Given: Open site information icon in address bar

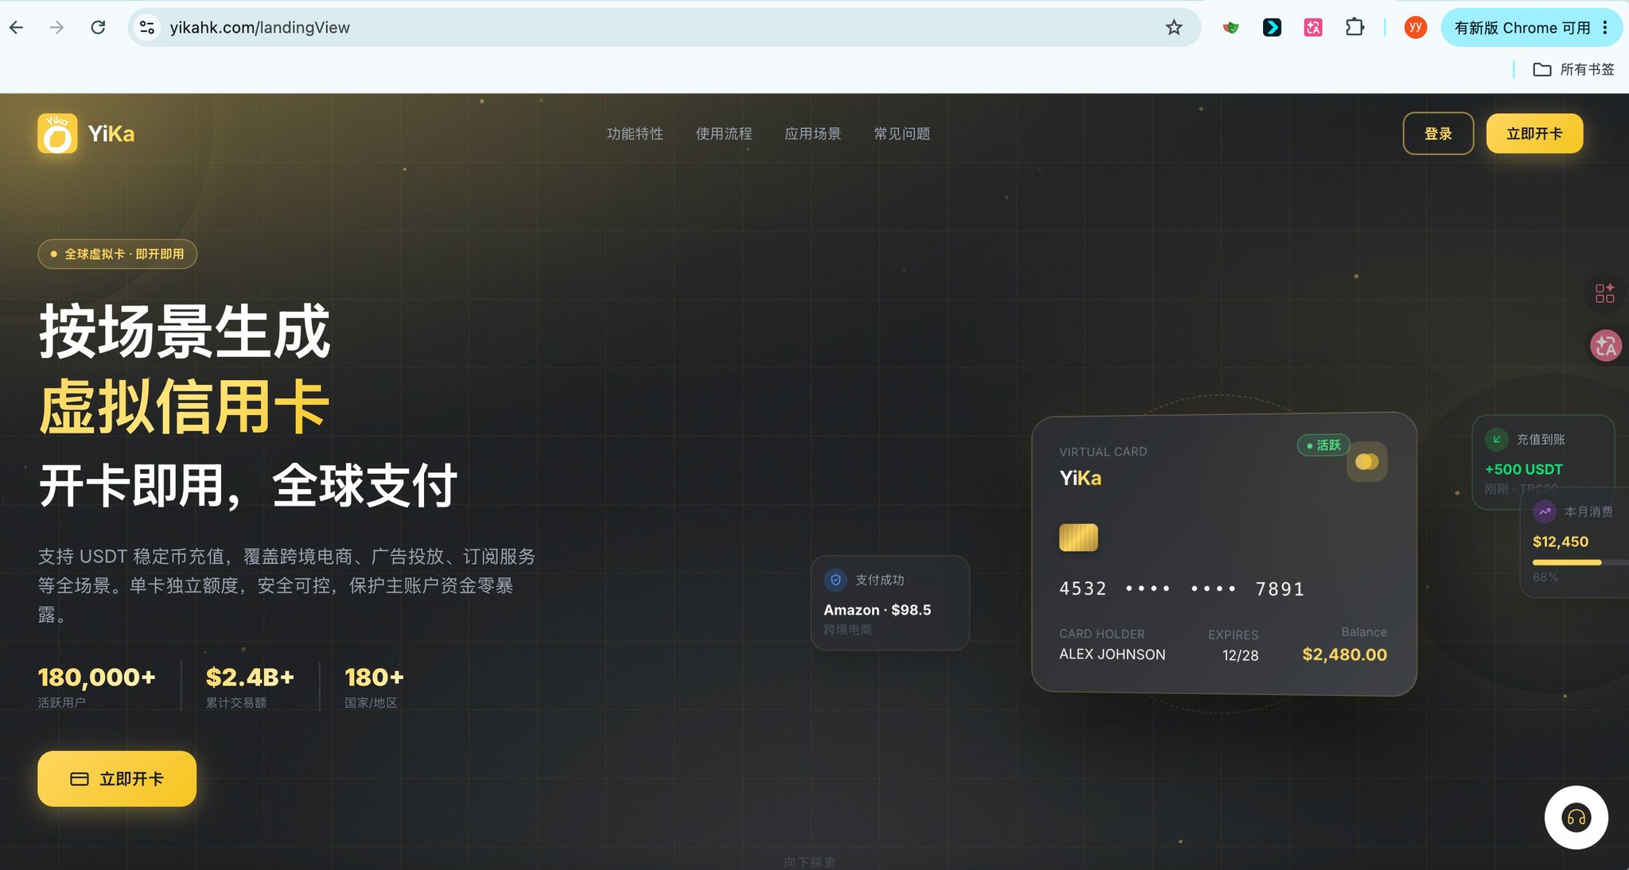Looking at the screenshot, I should (x=147, y=28).
